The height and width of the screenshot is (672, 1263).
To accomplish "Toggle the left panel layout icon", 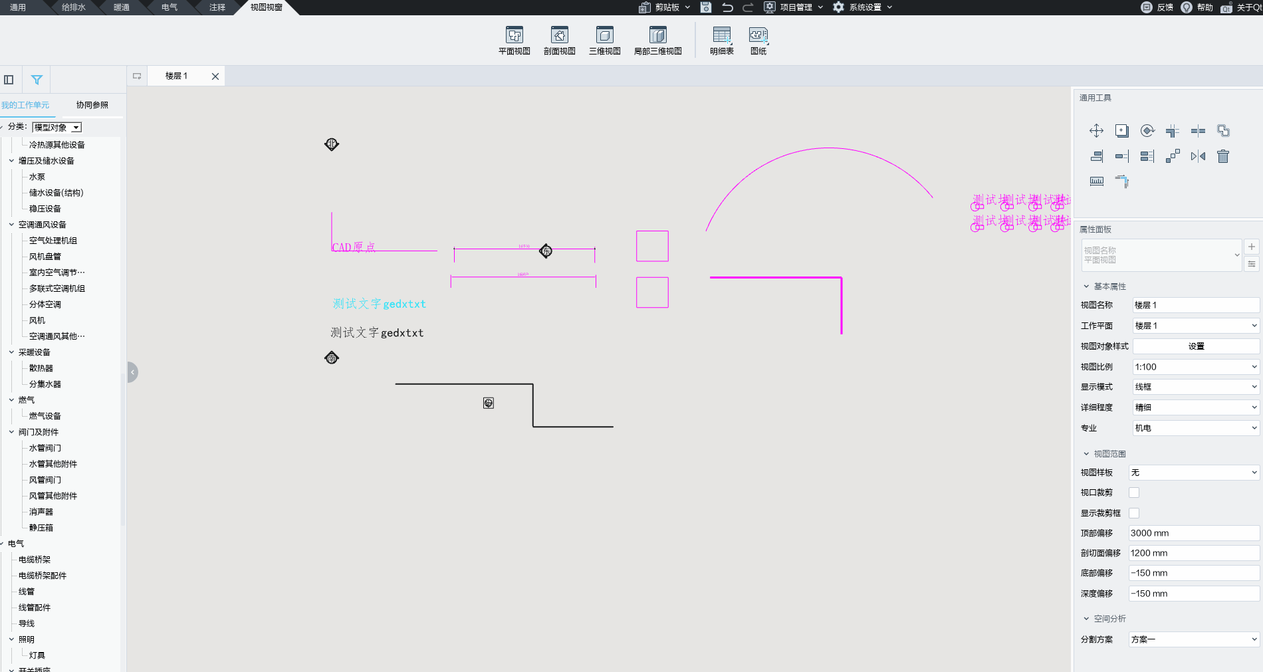I will pyautogui.click(x=9, y=80).
